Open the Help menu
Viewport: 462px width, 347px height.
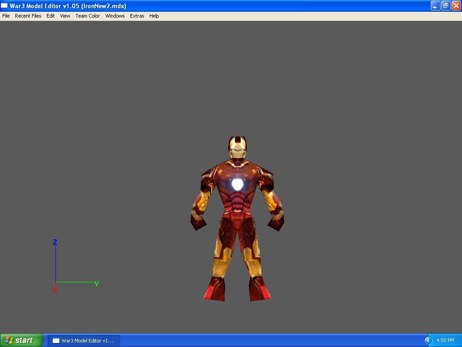tap(154, 16)
